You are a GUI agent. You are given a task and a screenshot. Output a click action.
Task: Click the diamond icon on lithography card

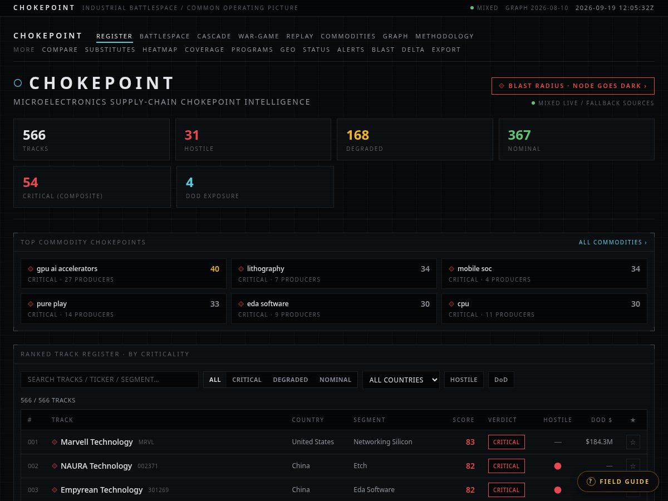click(241, 269)
